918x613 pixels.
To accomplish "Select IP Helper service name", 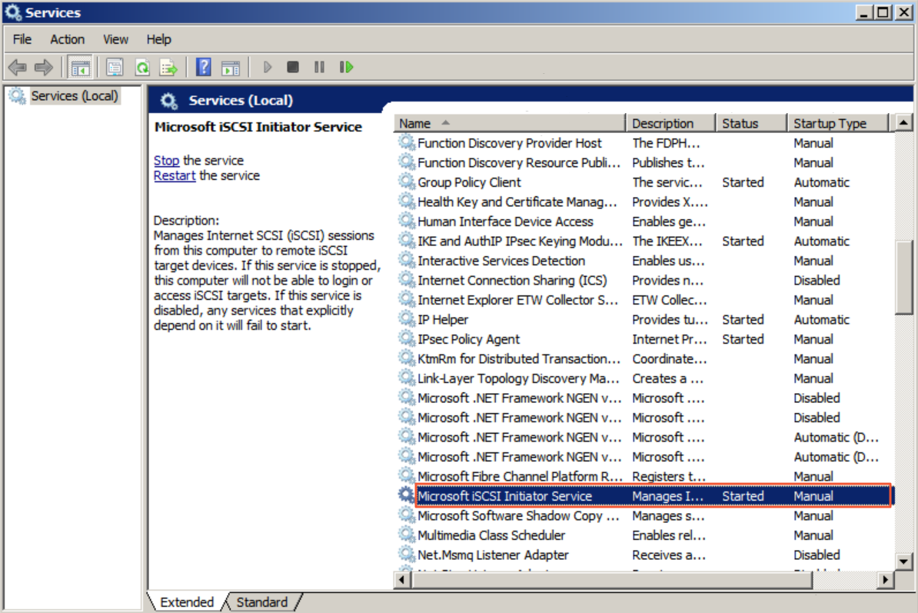I will point(443,320).
